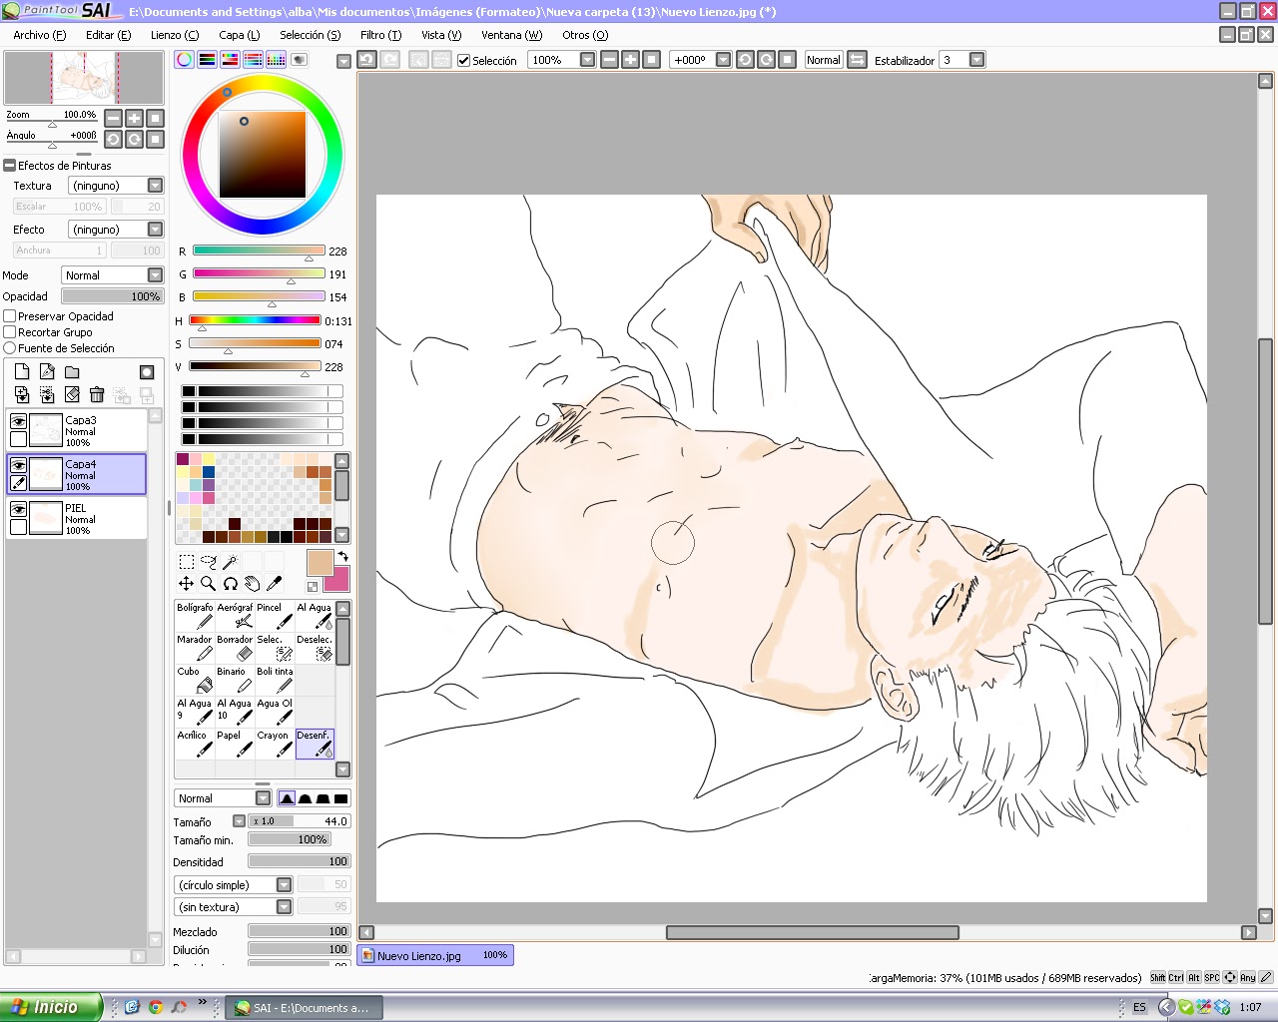The height and width of the screenshot is (1022, 1278).
Task: Hide the PIEL layer
Action: [18, 510]
